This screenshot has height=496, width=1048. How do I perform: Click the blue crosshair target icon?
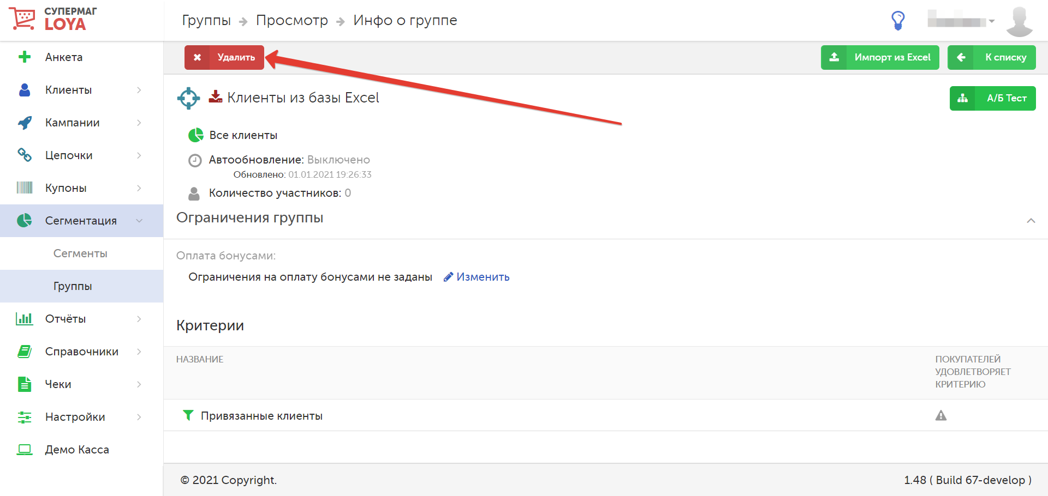point(188,98)
